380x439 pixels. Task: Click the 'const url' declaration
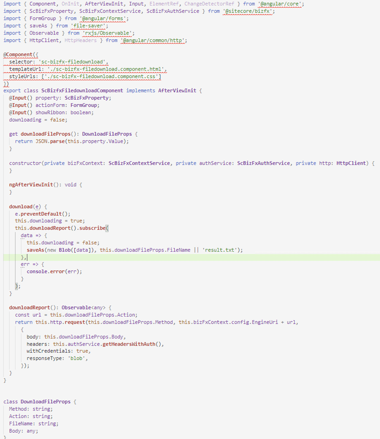(28, 315)
